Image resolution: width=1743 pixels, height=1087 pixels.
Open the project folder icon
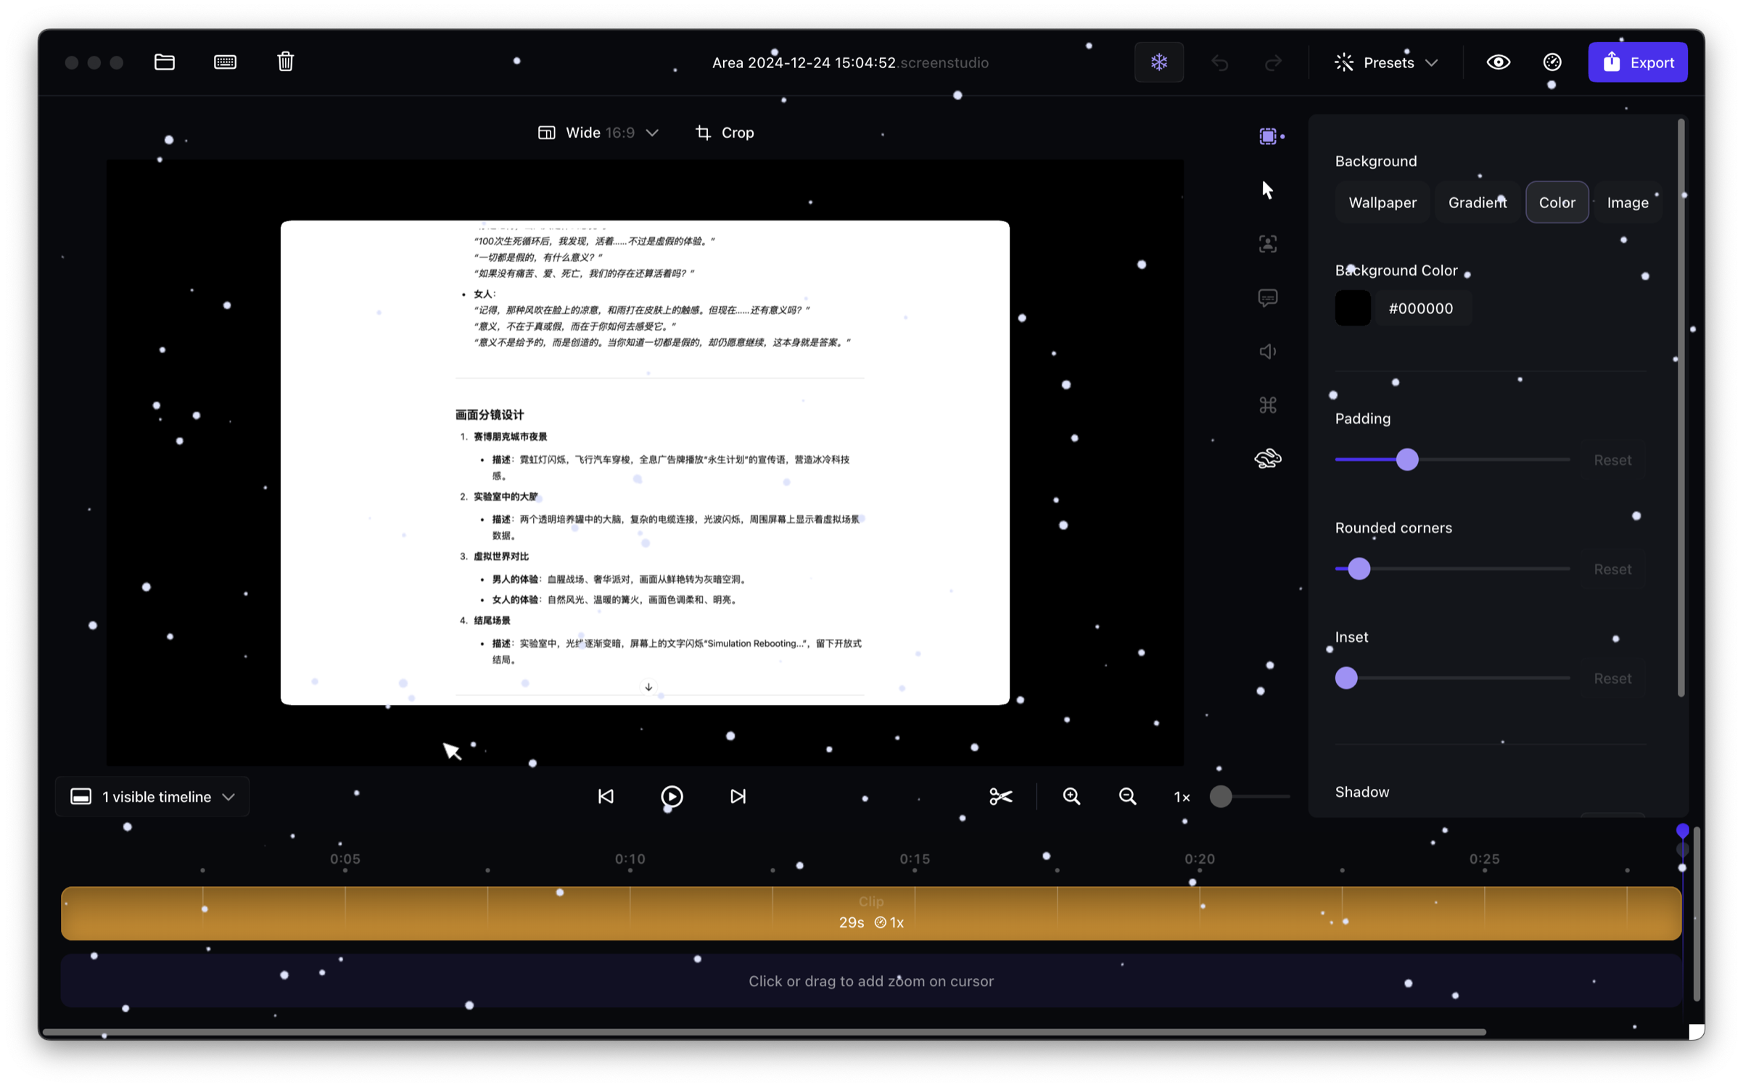pyautogui.click(x=165, y=62)
